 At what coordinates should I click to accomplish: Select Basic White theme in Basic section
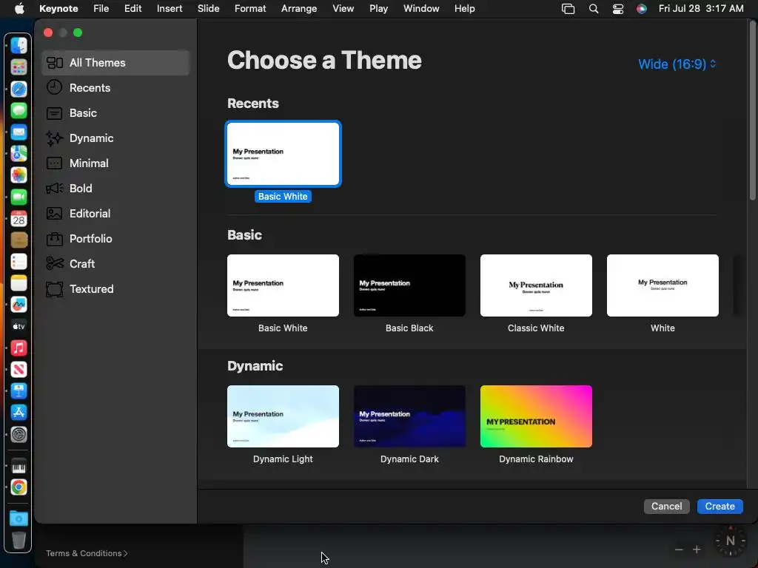[283, 285]
